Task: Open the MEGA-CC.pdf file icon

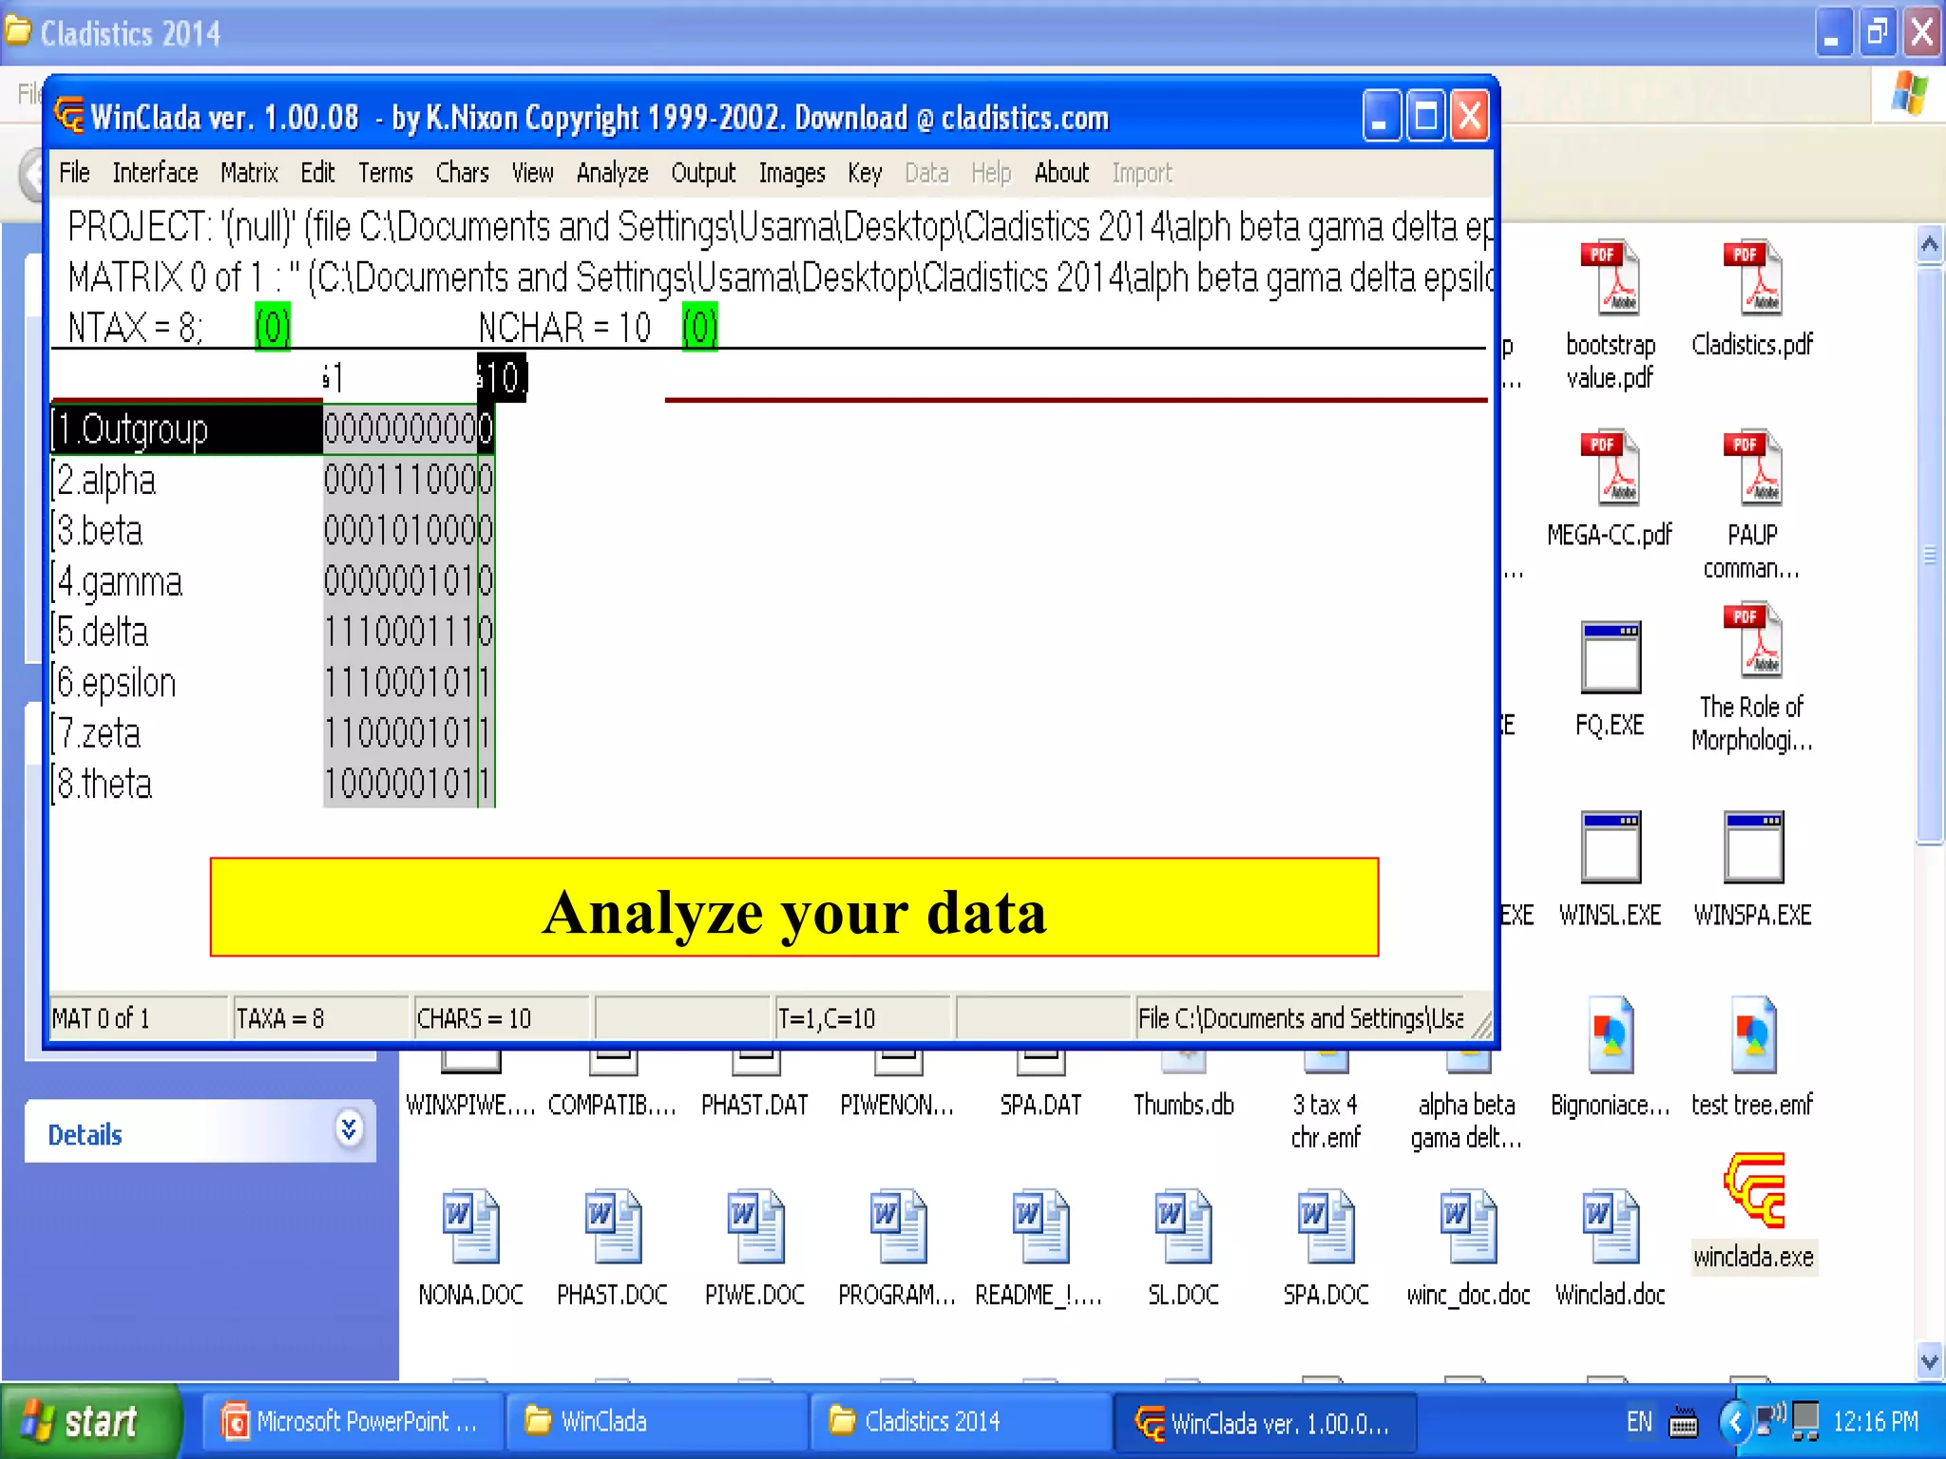Action: coord(1610,467)
